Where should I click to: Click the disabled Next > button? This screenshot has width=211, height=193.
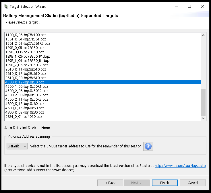(137, 183)
